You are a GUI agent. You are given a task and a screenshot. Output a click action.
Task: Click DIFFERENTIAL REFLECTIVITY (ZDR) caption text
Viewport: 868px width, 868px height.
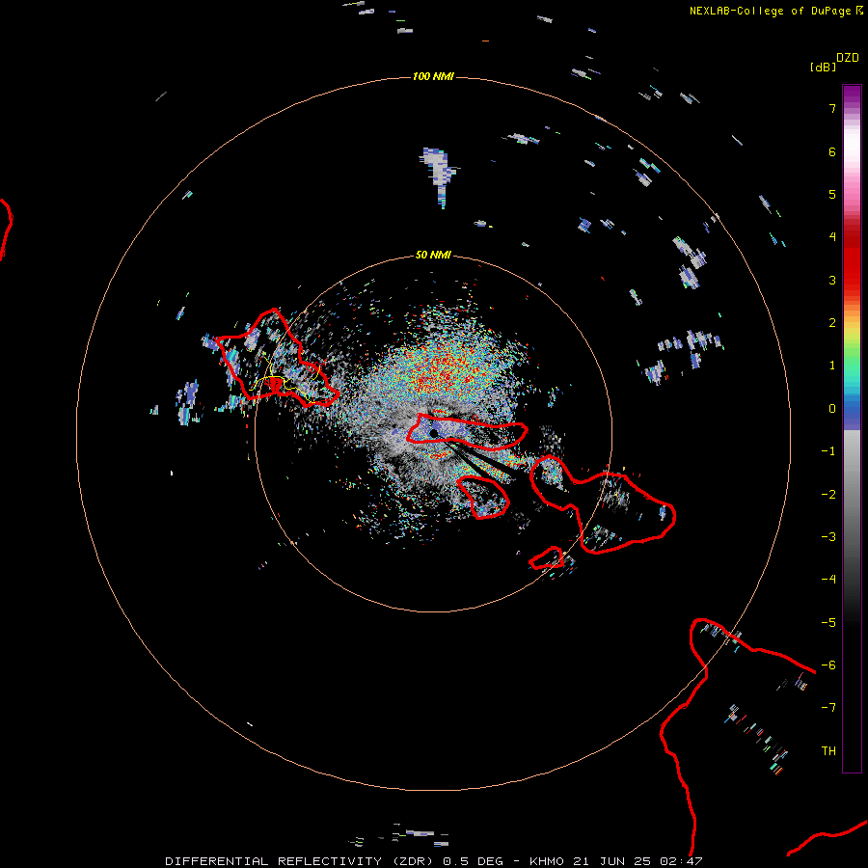tap(300, 861)
